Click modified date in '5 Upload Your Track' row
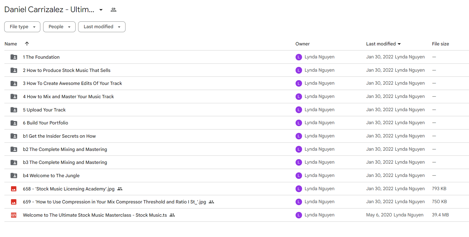 point(395,110)
